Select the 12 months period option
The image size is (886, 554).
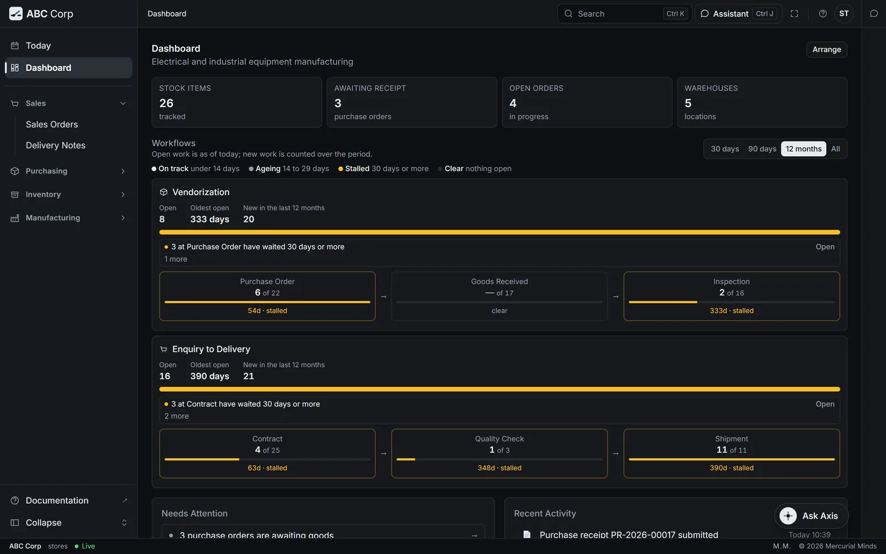803,149
